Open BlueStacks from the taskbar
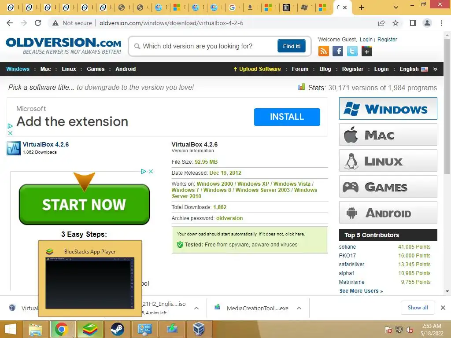Screen dimensions: 451x338 pos(90,329)
